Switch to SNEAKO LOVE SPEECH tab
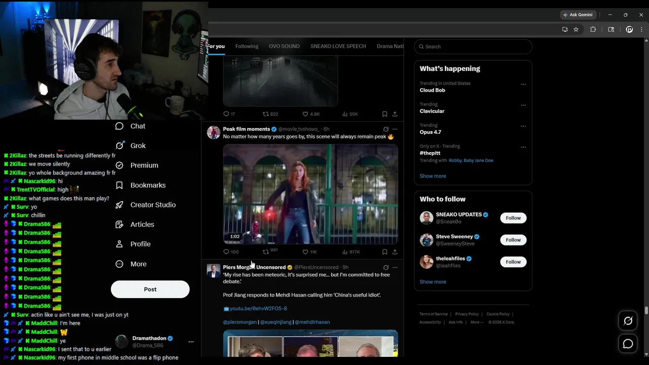The image size is (649, 365). [338, 46]
